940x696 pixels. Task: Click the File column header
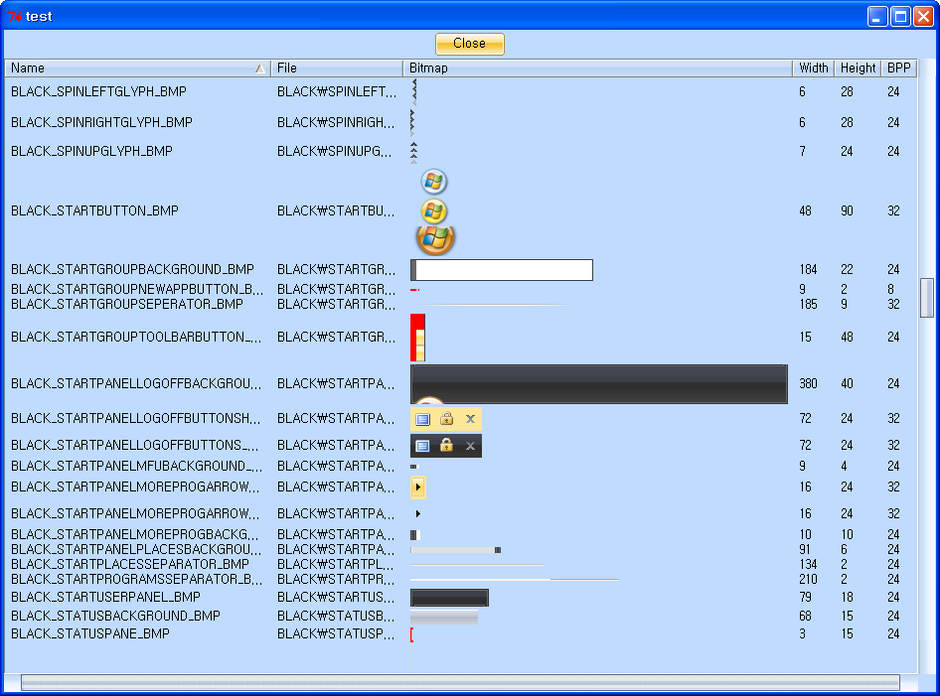(336, 69)
